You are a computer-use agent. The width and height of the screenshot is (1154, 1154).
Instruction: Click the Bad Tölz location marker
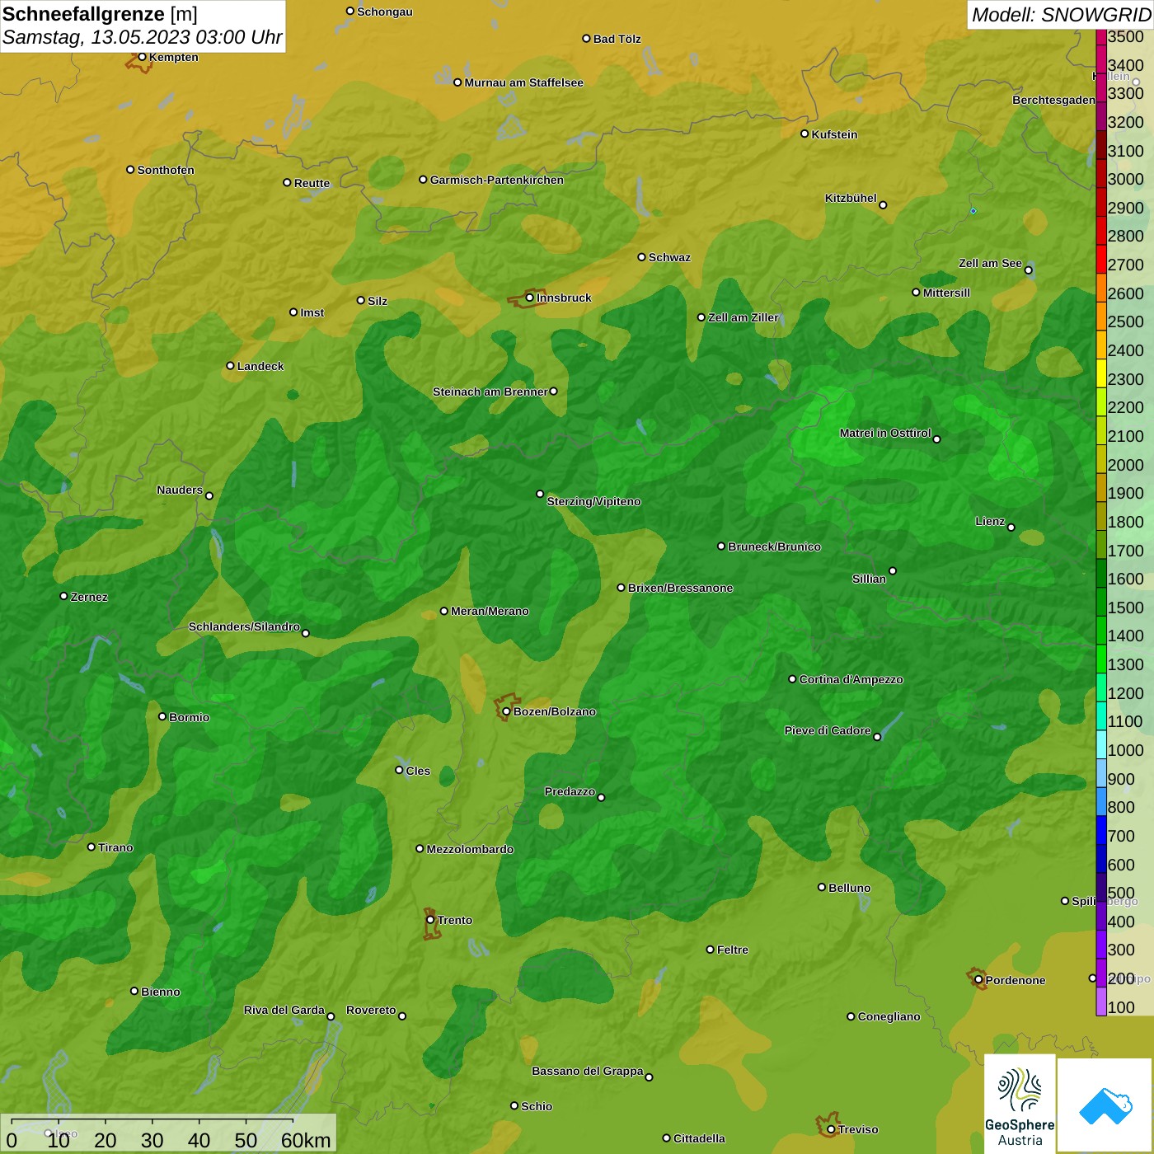(x=586, y=39)
